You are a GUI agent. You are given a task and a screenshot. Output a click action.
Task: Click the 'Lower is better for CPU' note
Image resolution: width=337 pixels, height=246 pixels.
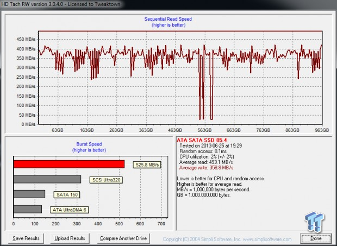pyautogui.click(x=221, y=179)
